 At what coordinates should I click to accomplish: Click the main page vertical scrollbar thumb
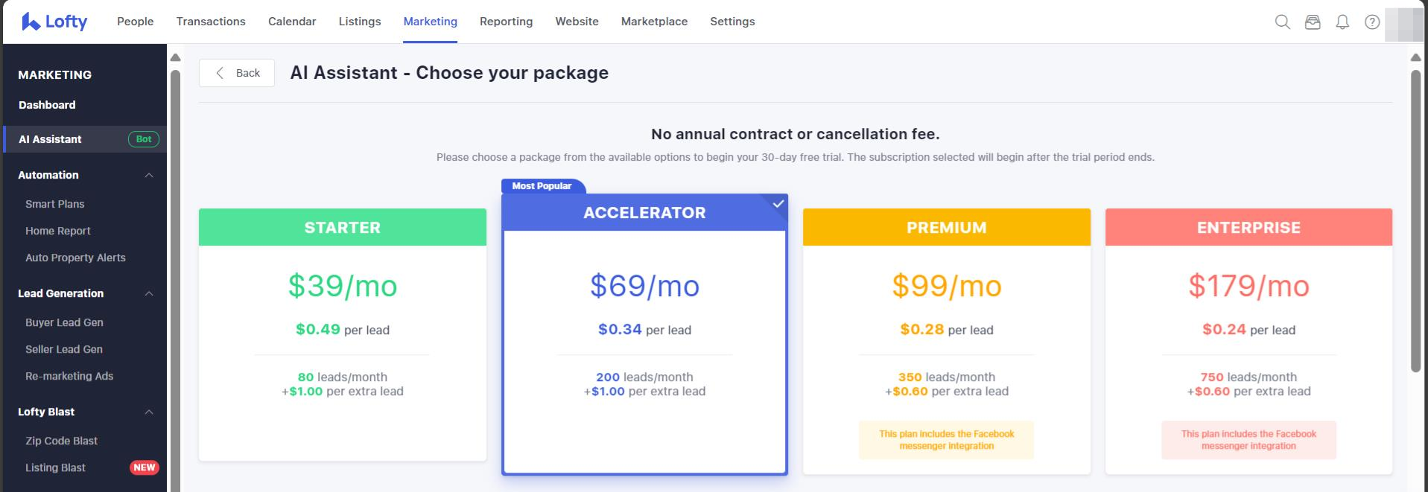[1416, 221]
